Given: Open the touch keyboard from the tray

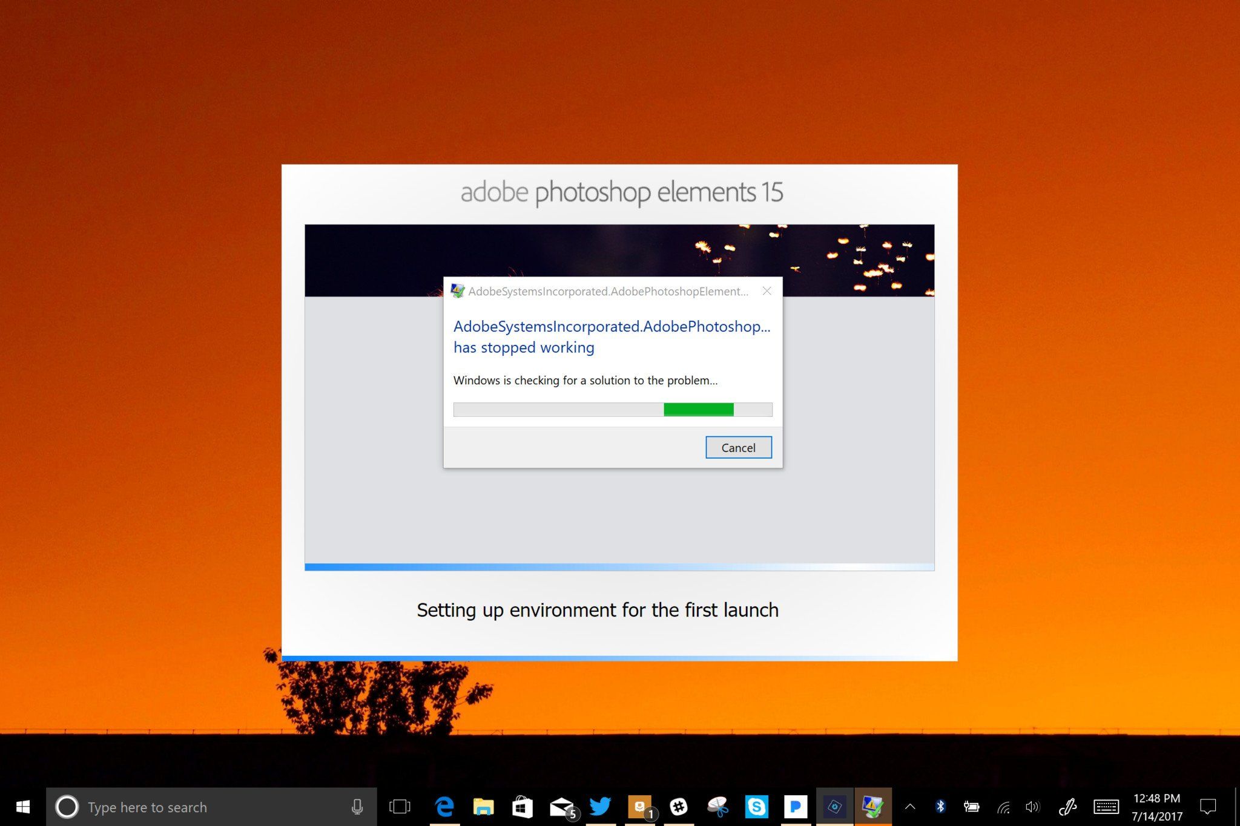Looking at the screenshot, I should point(1106,807).
